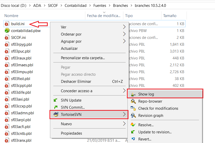Image resolution: width=215 pixels, height=143 pixels.
Task: Click the SVN Update green arrow icon
Action: [x=56, y=100]
